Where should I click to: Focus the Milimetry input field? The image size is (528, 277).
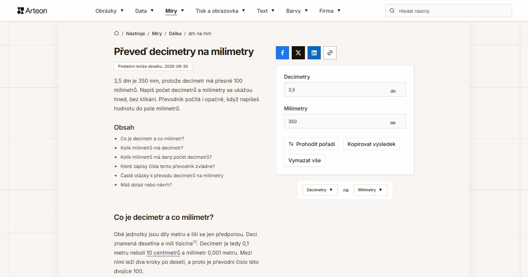click(345, 121)
